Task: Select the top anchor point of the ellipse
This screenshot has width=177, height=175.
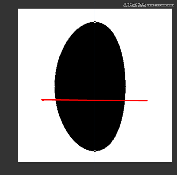Action: pyautogui.click(x=95, y=22)
